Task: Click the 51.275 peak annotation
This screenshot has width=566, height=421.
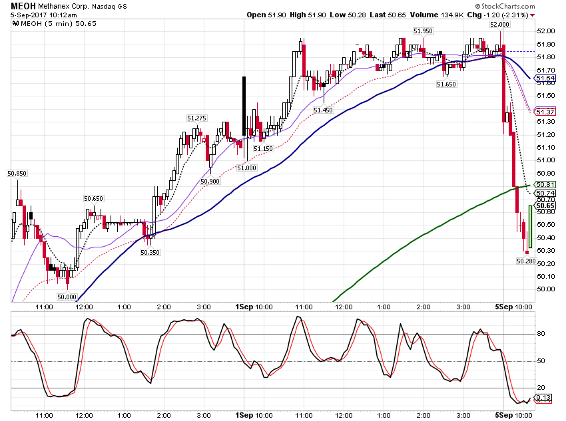Action: coord(196,118)
